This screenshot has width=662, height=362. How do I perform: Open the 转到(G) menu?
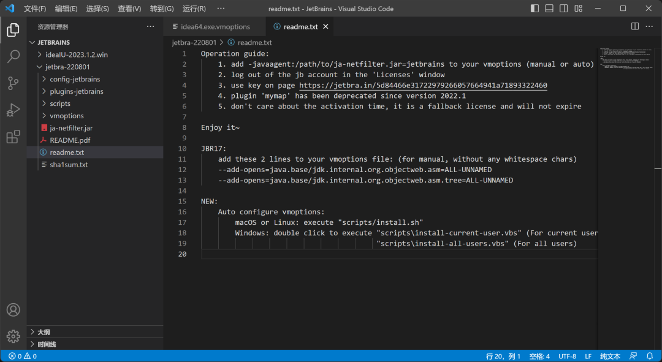(162, 9)
